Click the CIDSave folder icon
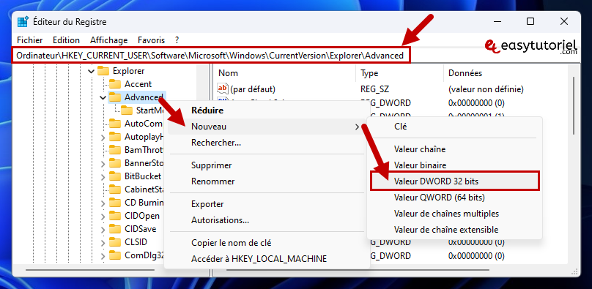This screenshot has height=289, width=592. (114, 229)
